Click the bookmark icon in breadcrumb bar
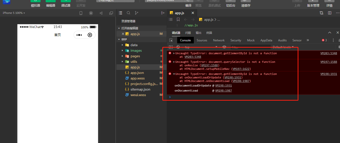This screenshot has width=340, height=143. [178, 19]
